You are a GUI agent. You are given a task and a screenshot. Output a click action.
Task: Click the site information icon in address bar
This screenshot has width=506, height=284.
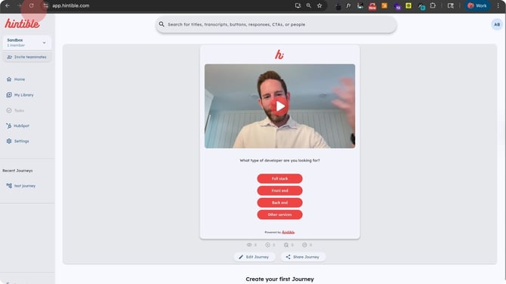[x=45, y=5]
